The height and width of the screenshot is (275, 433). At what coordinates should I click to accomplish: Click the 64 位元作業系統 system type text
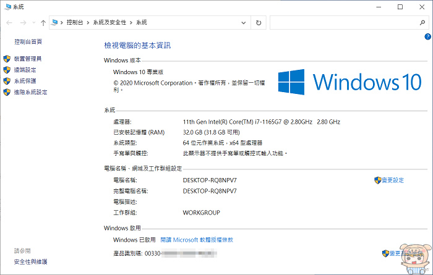click(x=223, y=143)
